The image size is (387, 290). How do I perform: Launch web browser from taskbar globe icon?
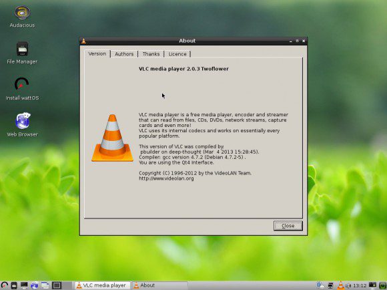coord(34,285)
